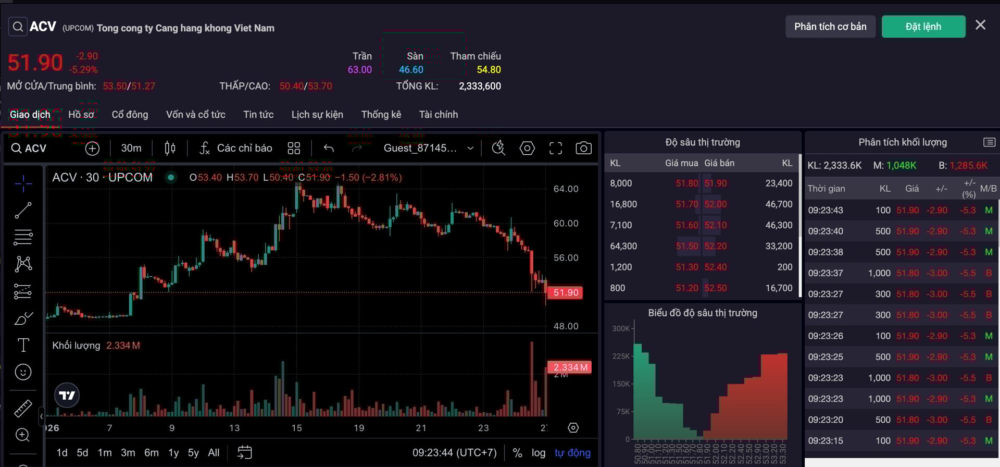Open the emoji sticker tool
This screenshot has width=1000, height=467.
click(x=23, y=372)
